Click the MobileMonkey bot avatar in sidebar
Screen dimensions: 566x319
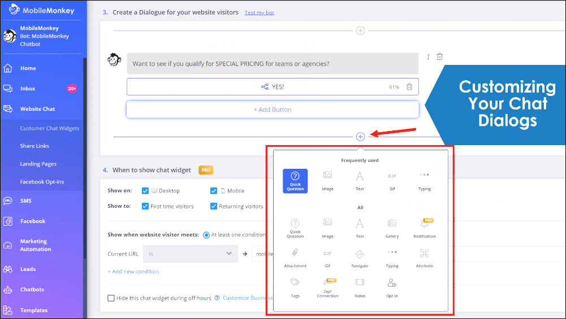pyautogui.click(x=10, y=36)
